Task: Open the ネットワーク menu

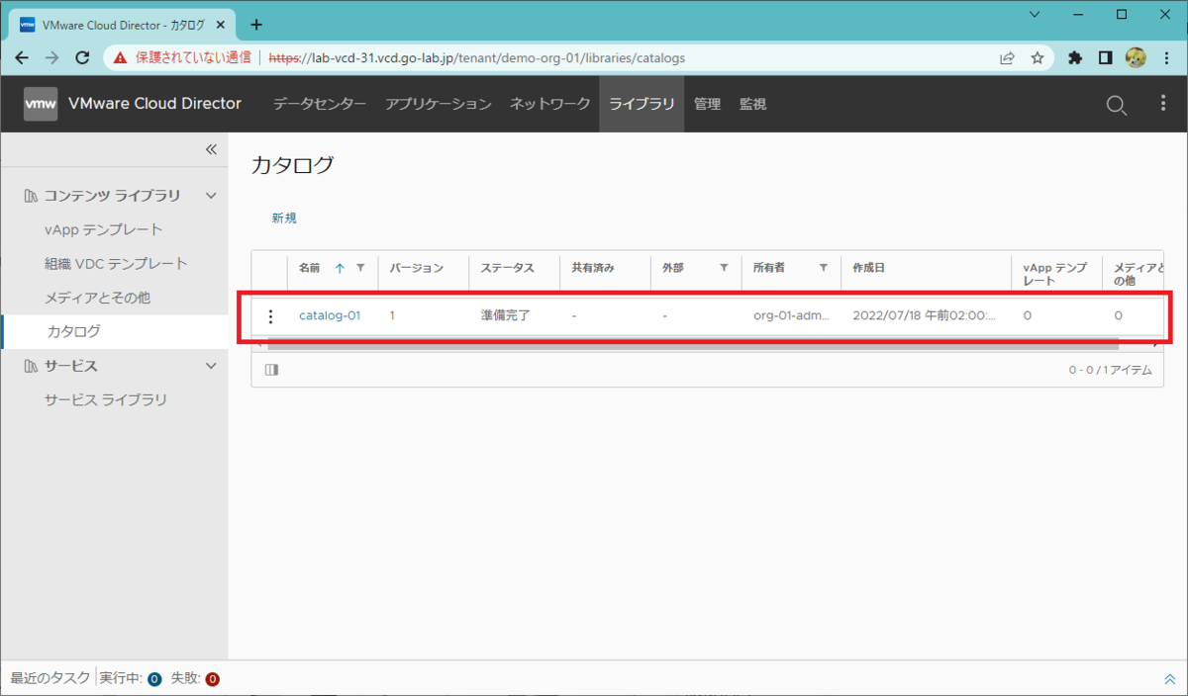Action: 550,104
